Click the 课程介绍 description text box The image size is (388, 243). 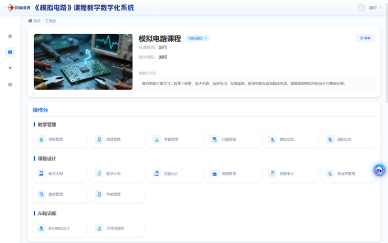(x=256, y=84)
